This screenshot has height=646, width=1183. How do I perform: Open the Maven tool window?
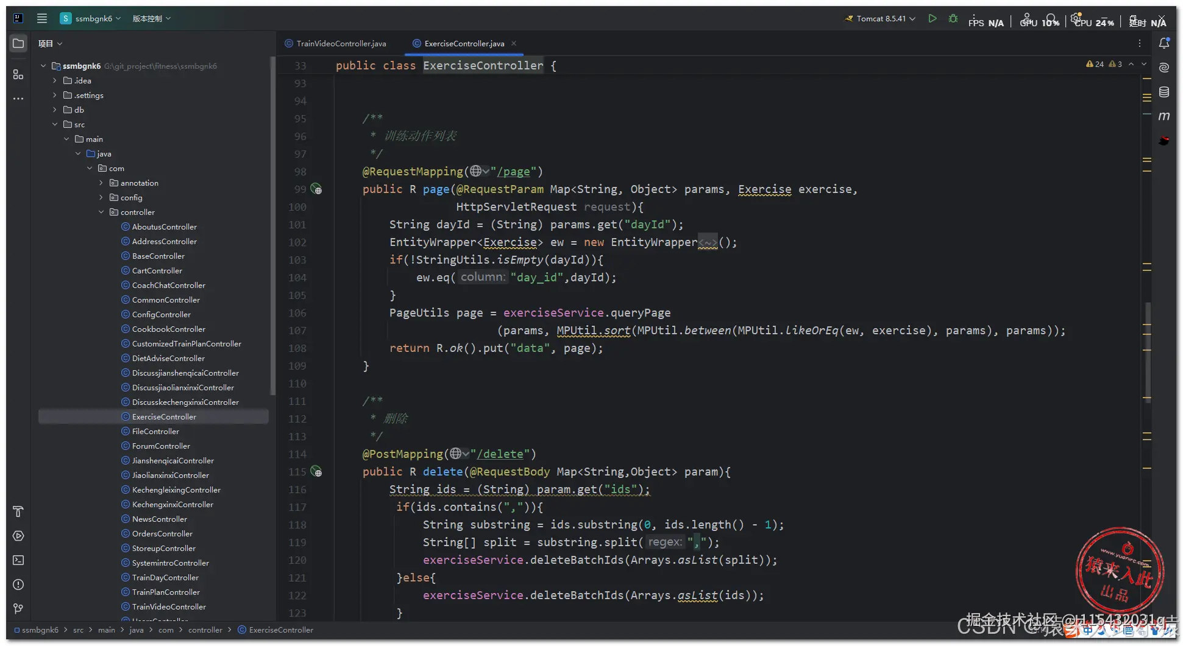point(1164,116)
